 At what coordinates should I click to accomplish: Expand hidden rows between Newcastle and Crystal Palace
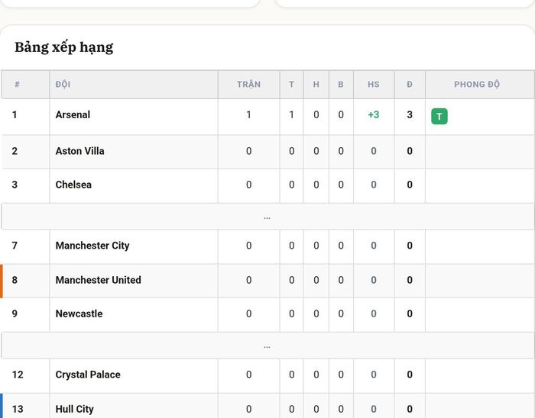(x=267, y=346)
